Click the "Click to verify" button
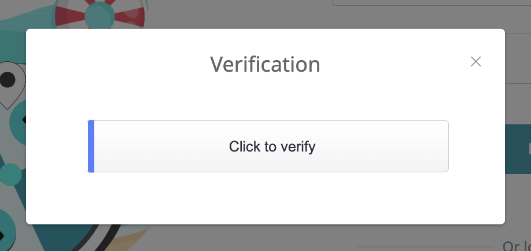531x251 pixels. coord(268,146)
